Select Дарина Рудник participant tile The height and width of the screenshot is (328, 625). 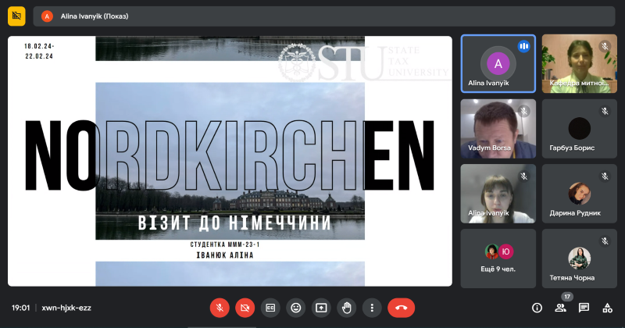(x=579, y=194)
